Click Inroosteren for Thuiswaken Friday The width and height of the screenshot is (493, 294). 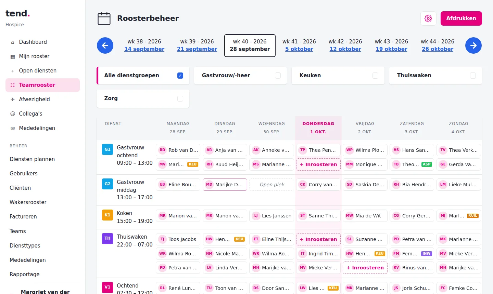coord(365,268)
